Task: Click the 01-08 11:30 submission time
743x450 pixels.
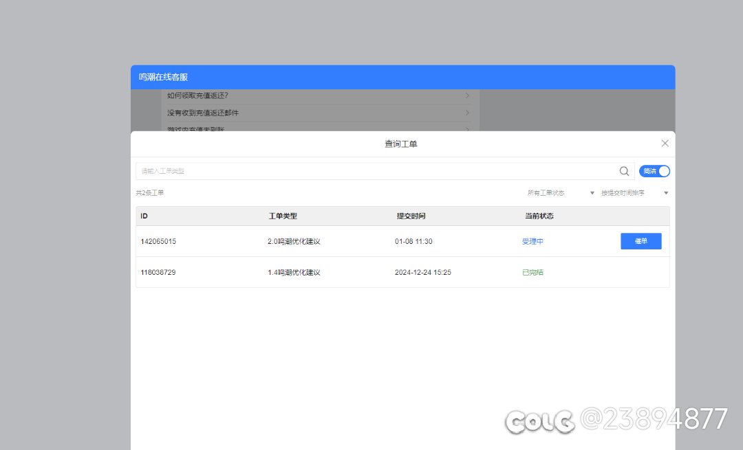Action: pos(413,241)
